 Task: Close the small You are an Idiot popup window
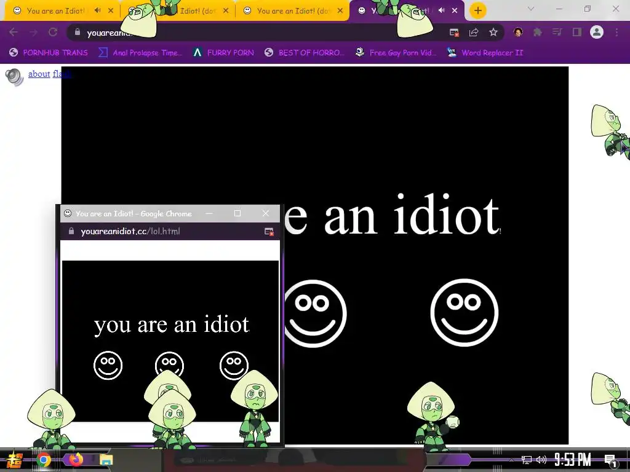(x=266, y=213)
